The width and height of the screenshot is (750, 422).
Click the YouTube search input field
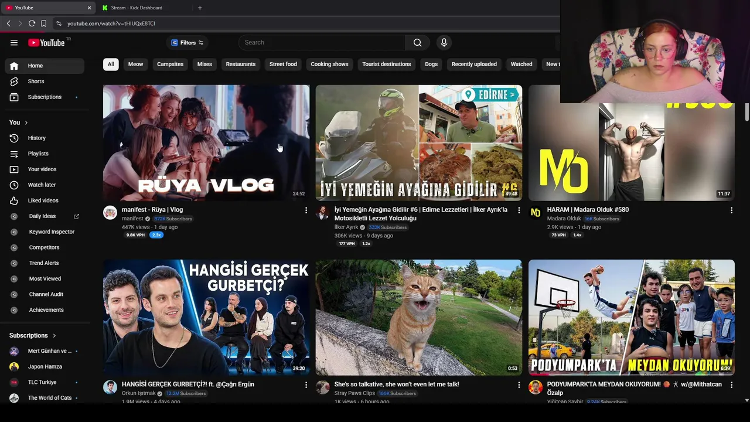click(322, 42)
